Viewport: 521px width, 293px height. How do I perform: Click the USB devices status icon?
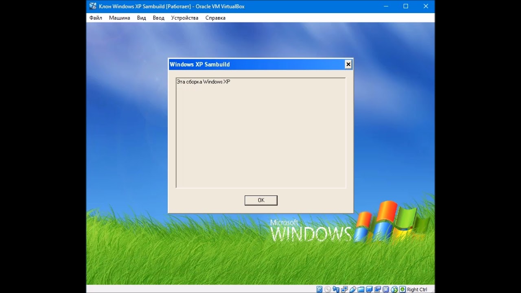[x=352, y=289]
